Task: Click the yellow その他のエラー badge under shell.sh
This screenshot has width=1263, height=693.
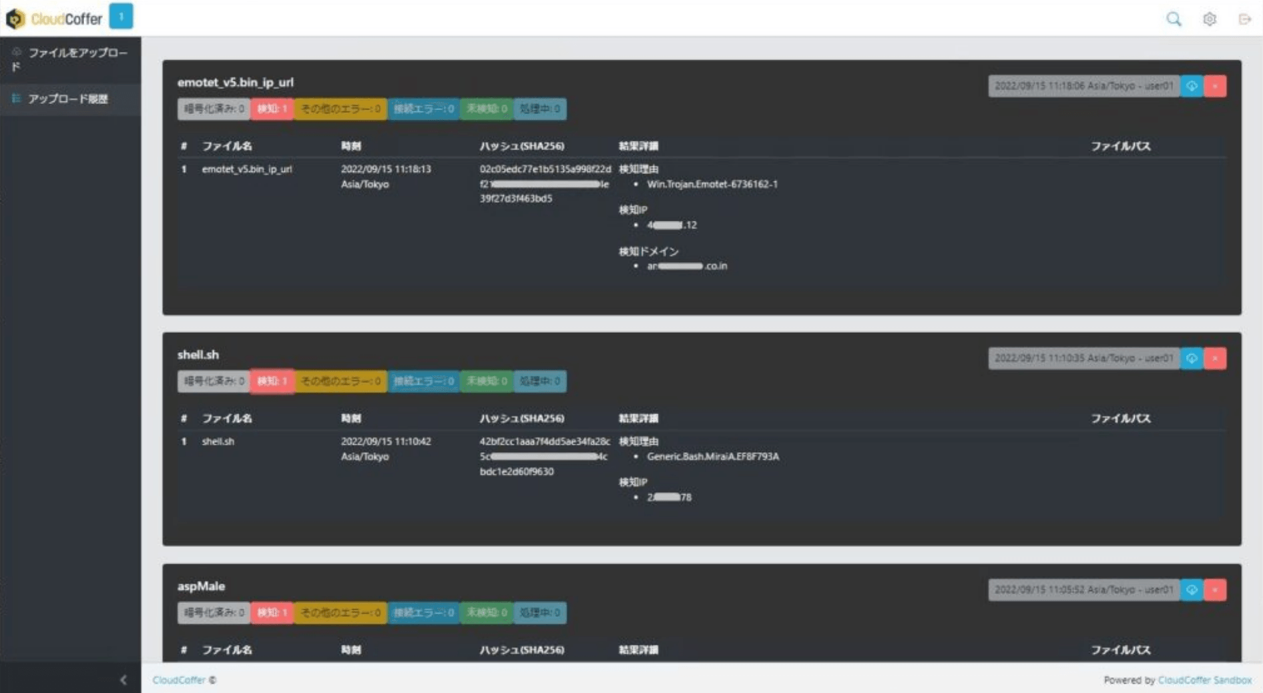Action: (340, 381)
